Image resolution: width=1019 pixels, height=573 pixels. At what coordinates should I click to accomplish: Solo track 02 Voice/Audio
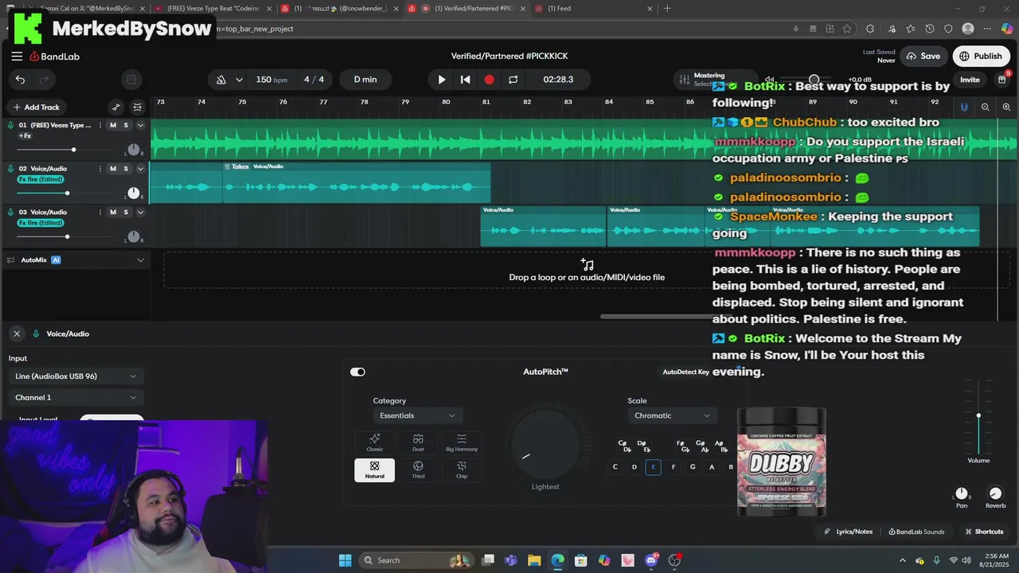click(126, 169)
